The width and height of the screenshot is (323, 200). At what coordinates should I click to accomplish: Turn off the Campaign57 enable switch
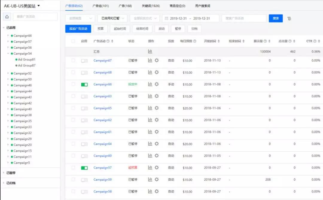(x=84, y=168)
